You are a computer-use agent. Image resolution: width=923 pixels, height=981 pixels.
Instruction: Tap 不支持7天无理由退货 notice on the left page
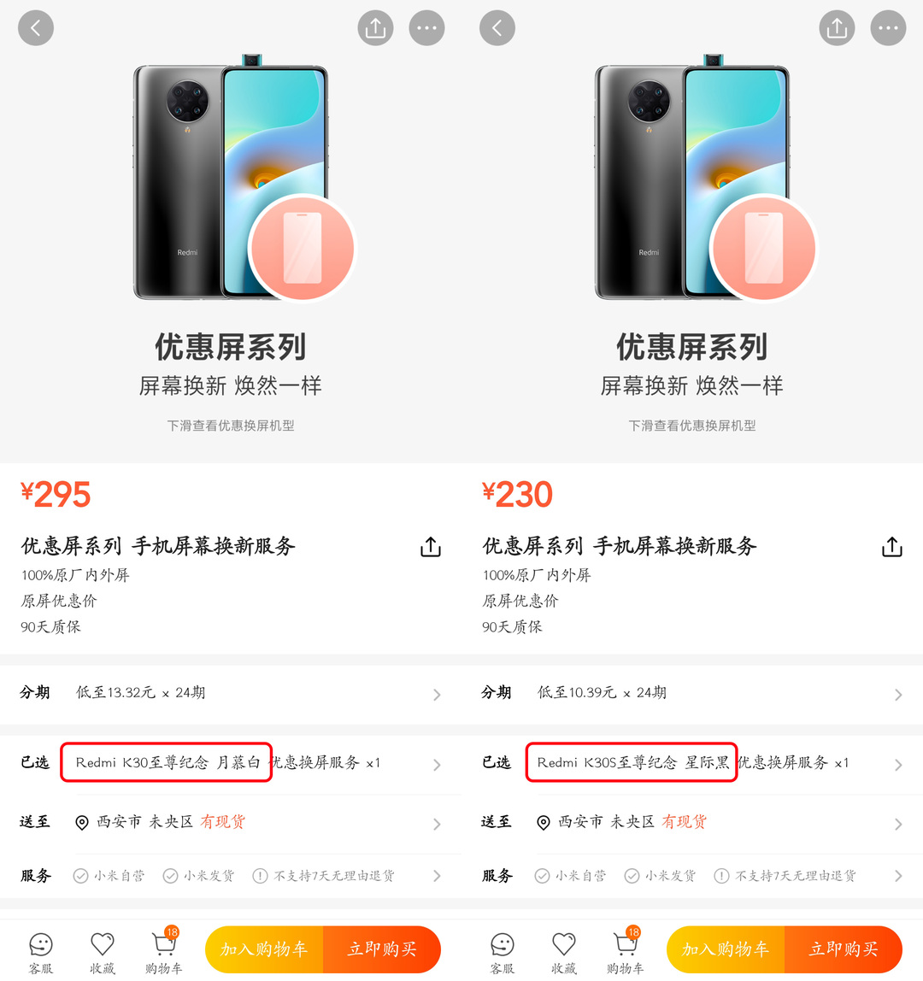coord(324,876)
